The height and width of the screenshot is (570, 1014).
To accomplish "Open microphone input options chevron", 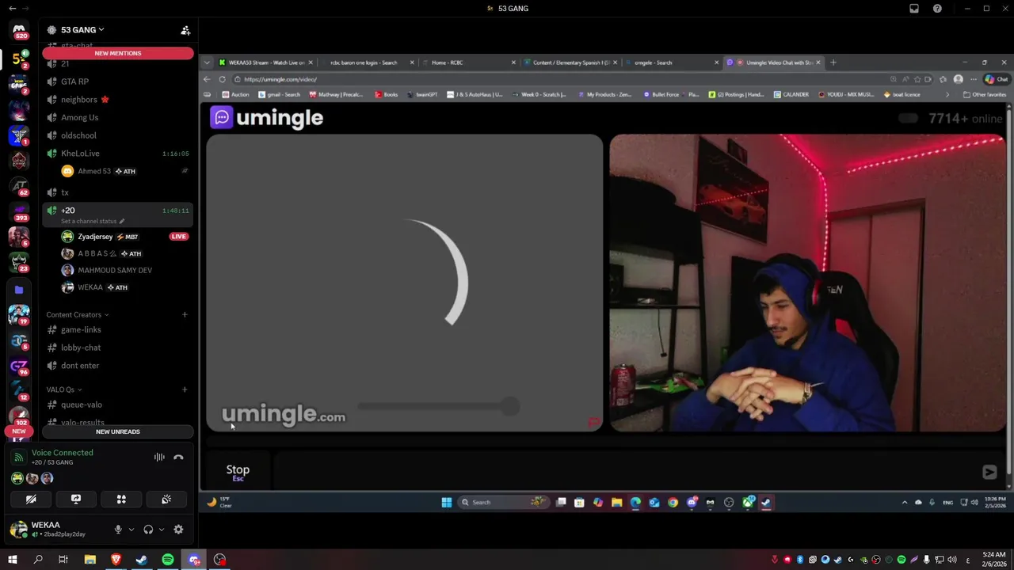I will [x=132, y=530].
